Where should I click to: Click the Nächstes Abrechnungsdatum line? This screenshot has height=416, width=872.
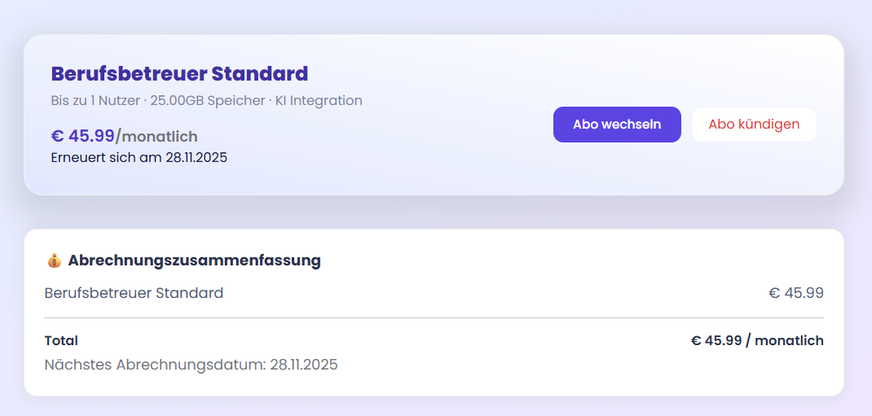[x=191, y=365]
